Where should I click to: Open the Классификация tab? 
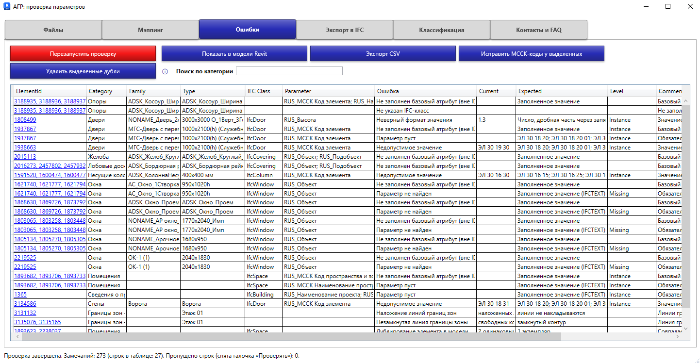442,30
